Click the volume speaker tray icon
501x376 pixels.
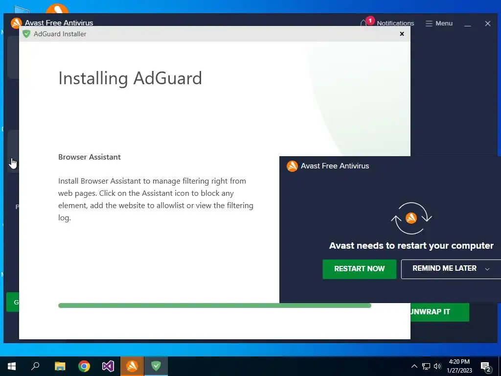coord(437,366)
